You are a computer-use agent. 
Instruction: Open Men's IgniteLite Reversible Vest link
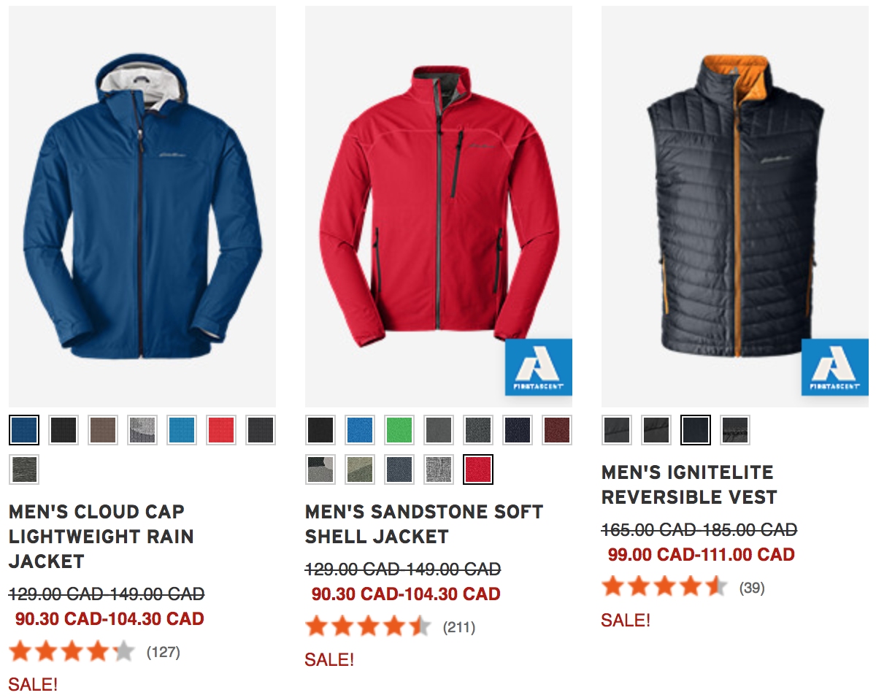point(689,485)
